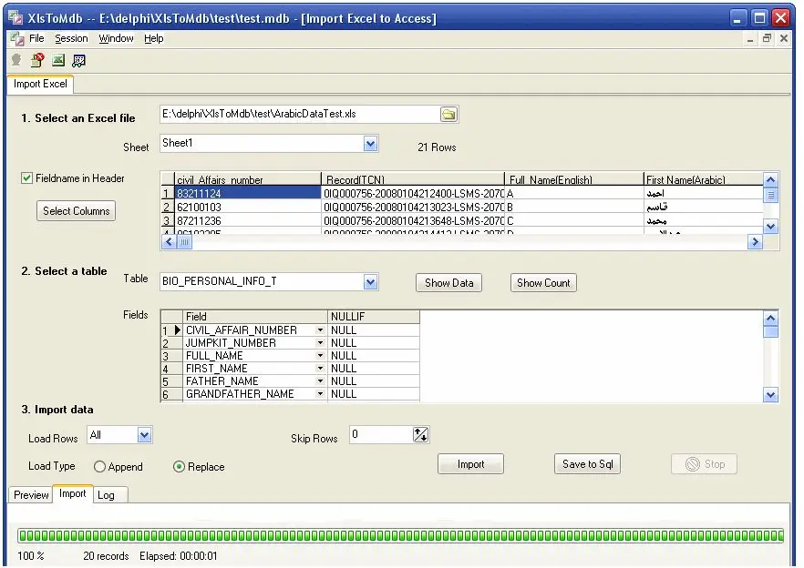The height and width of the screenshot is (568, 804).
Task: Open the Session menu
Action: pos(71,39)
